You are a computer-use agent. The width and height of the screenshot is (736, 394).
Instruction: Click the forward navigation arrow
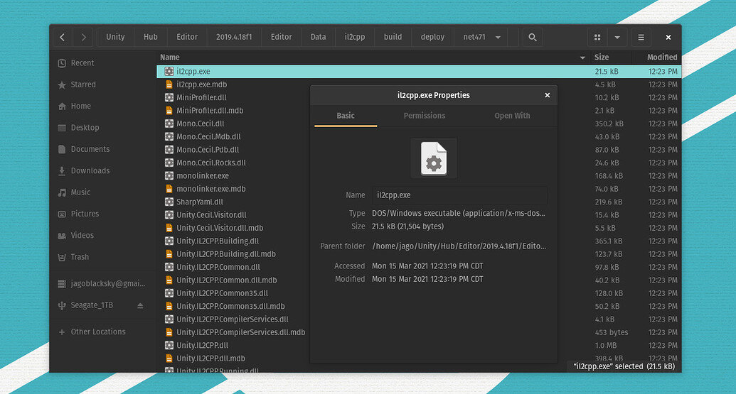[x=84, y=38]
